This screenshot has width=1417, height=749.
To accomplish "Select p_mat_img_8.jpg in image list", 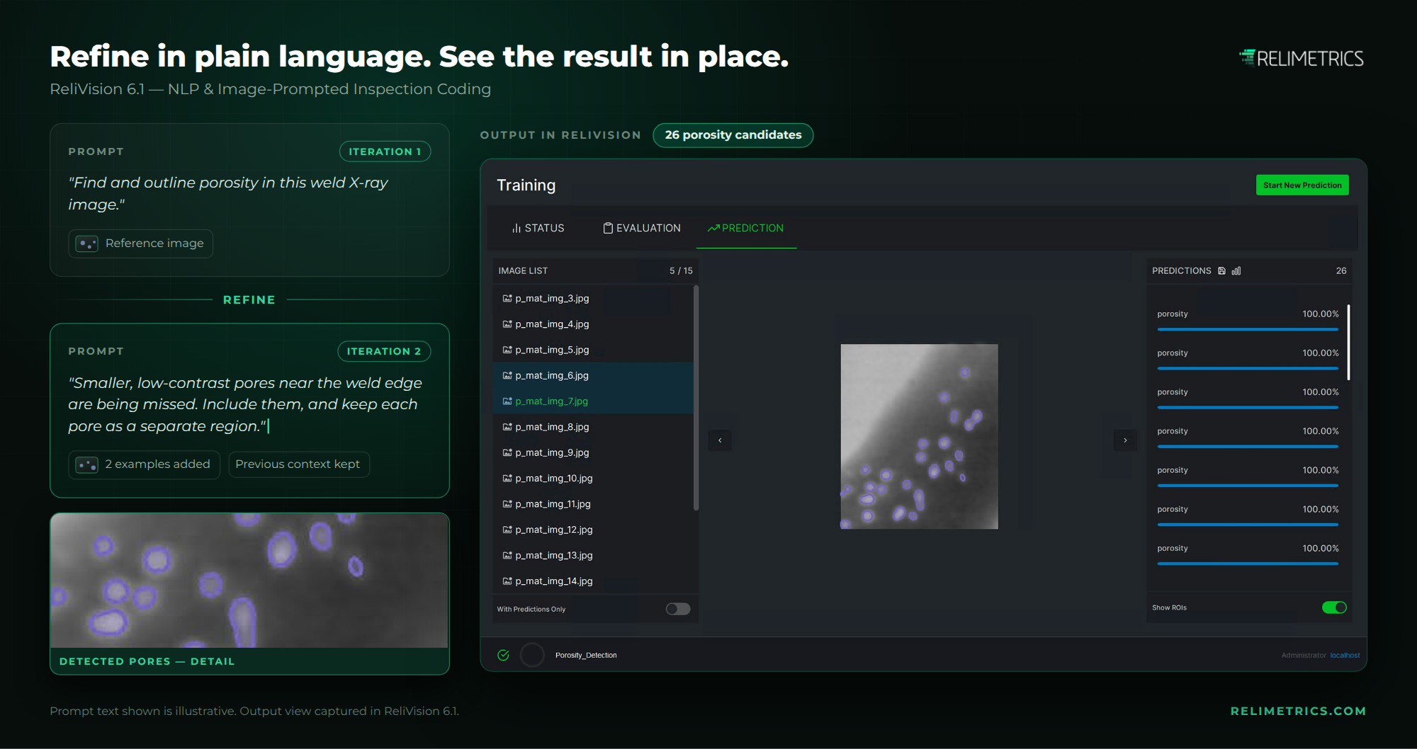I will (593, 427).
